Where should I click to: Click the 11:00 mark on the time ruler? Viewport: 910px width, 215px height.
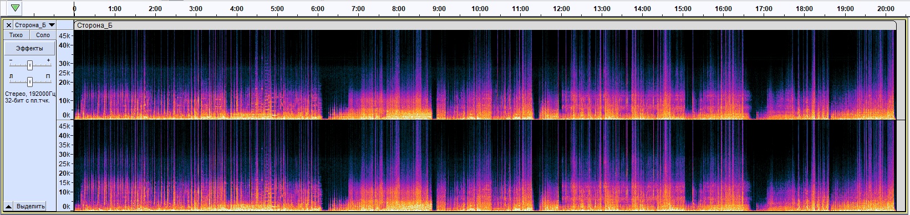pyautogui.click(x=521, y=9)
